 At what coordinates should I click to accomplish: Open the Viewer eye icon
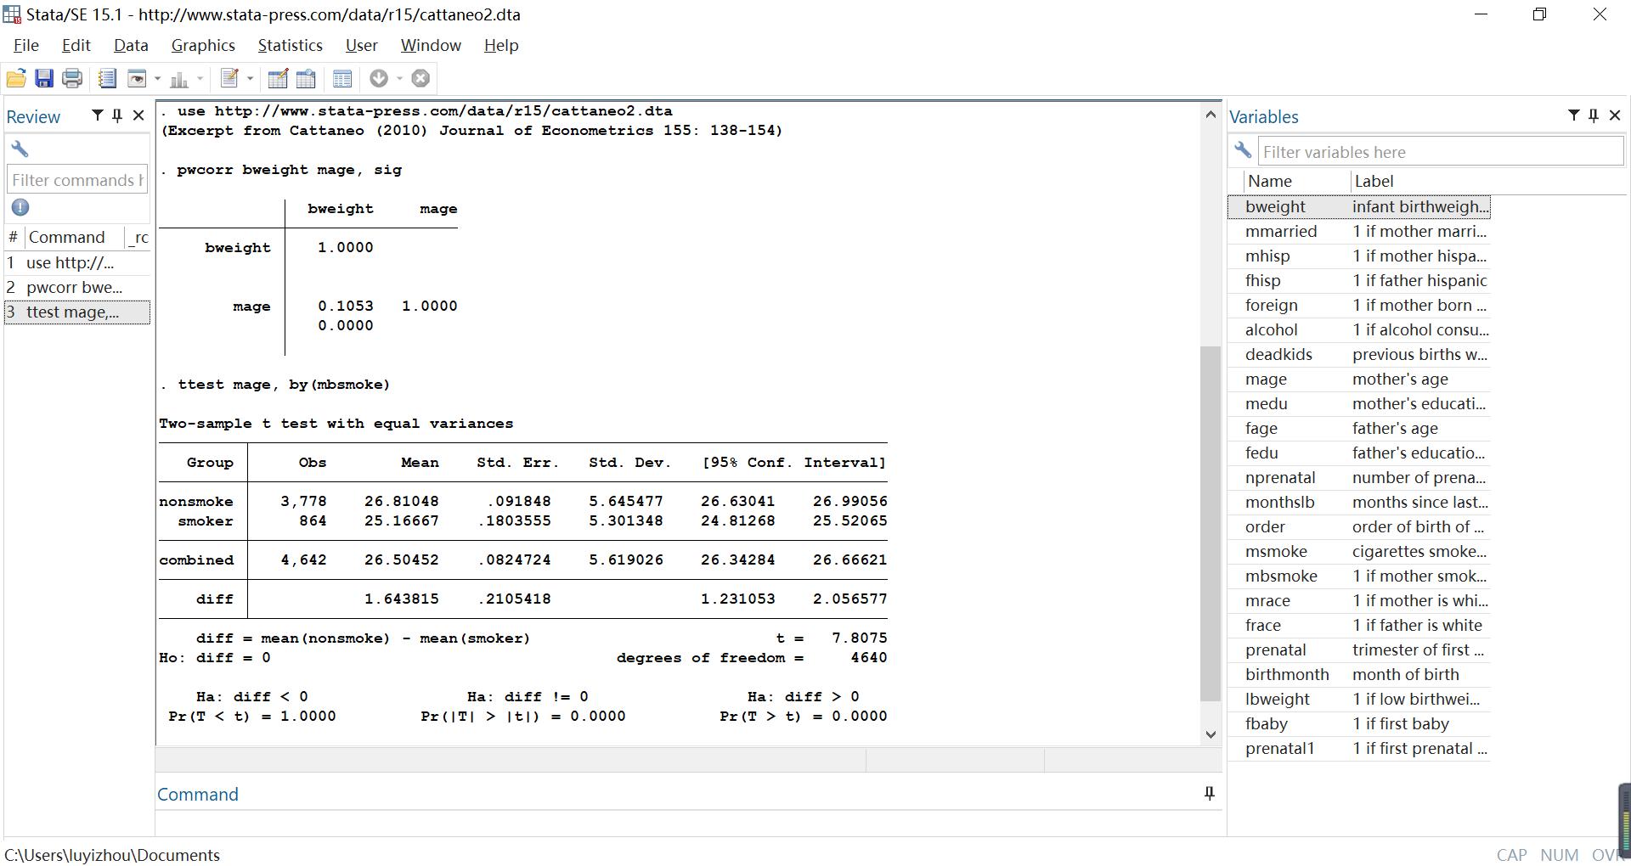coord(136,79)
